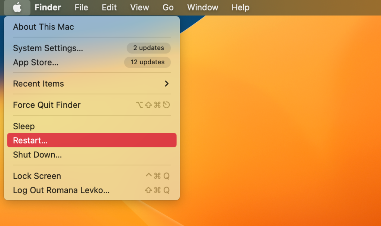
Task: Open the Help menu
Action: click(240, 7)
